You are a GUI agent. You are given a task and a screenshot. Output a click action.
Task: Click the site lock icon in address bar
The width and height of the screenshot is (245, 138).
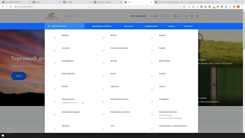click(15, 7)
